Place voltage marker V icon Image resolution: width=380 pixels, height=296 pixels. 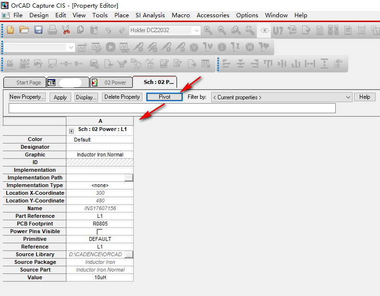(x=194, y=47)
